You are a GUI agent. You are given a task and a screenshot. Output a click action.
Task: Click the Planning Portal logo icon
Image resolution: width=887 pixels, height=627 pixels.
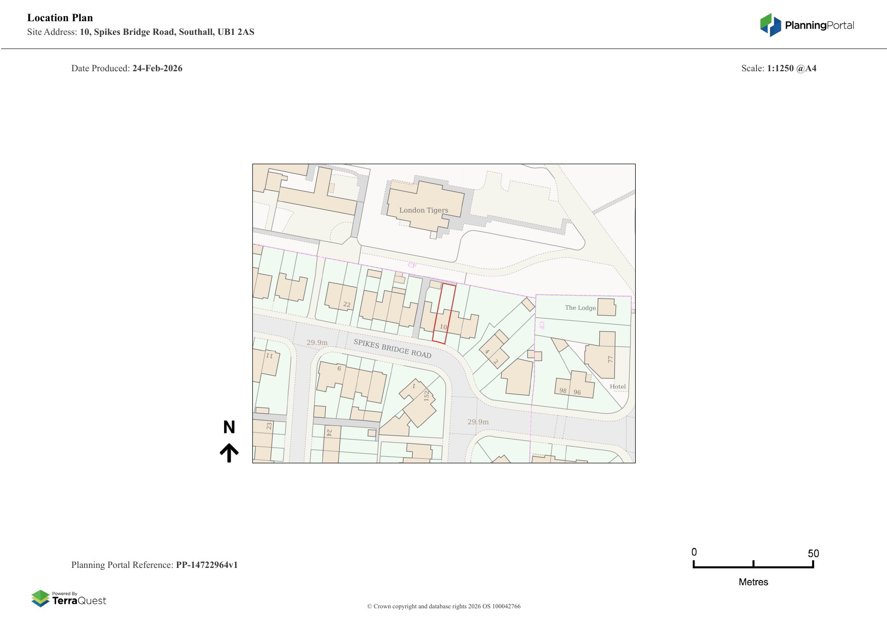pyautogui.click(x=770, y=25)
